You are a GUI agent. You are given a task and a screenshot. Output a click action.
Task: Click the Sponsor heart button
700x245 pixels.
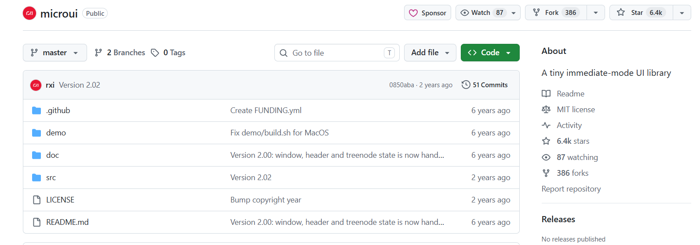click(x=427, y=13)
